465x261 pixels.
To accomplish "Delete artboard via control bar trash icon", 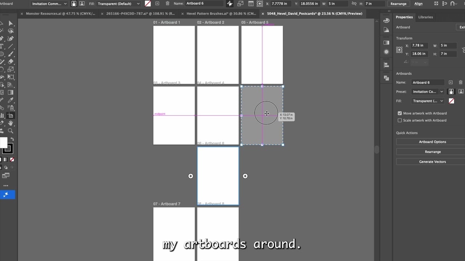I will coord(167,4).
